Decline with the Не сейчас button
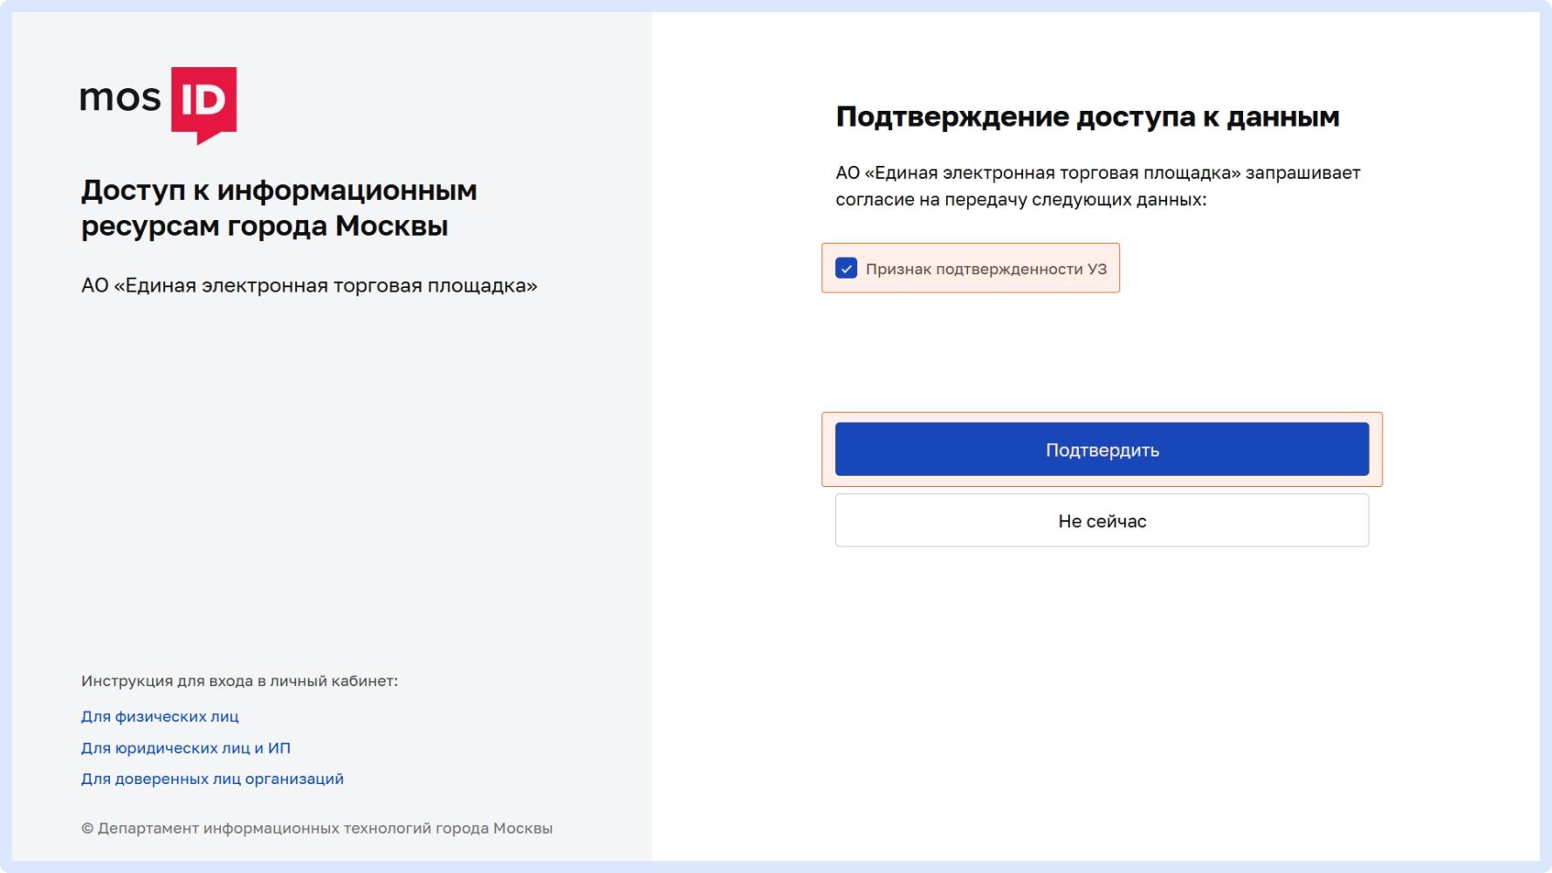1552x873 pixels. tap(1102, 521)
